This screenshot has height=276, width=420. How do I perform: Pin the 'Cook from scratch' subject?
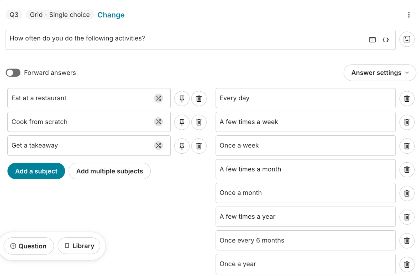182,122
